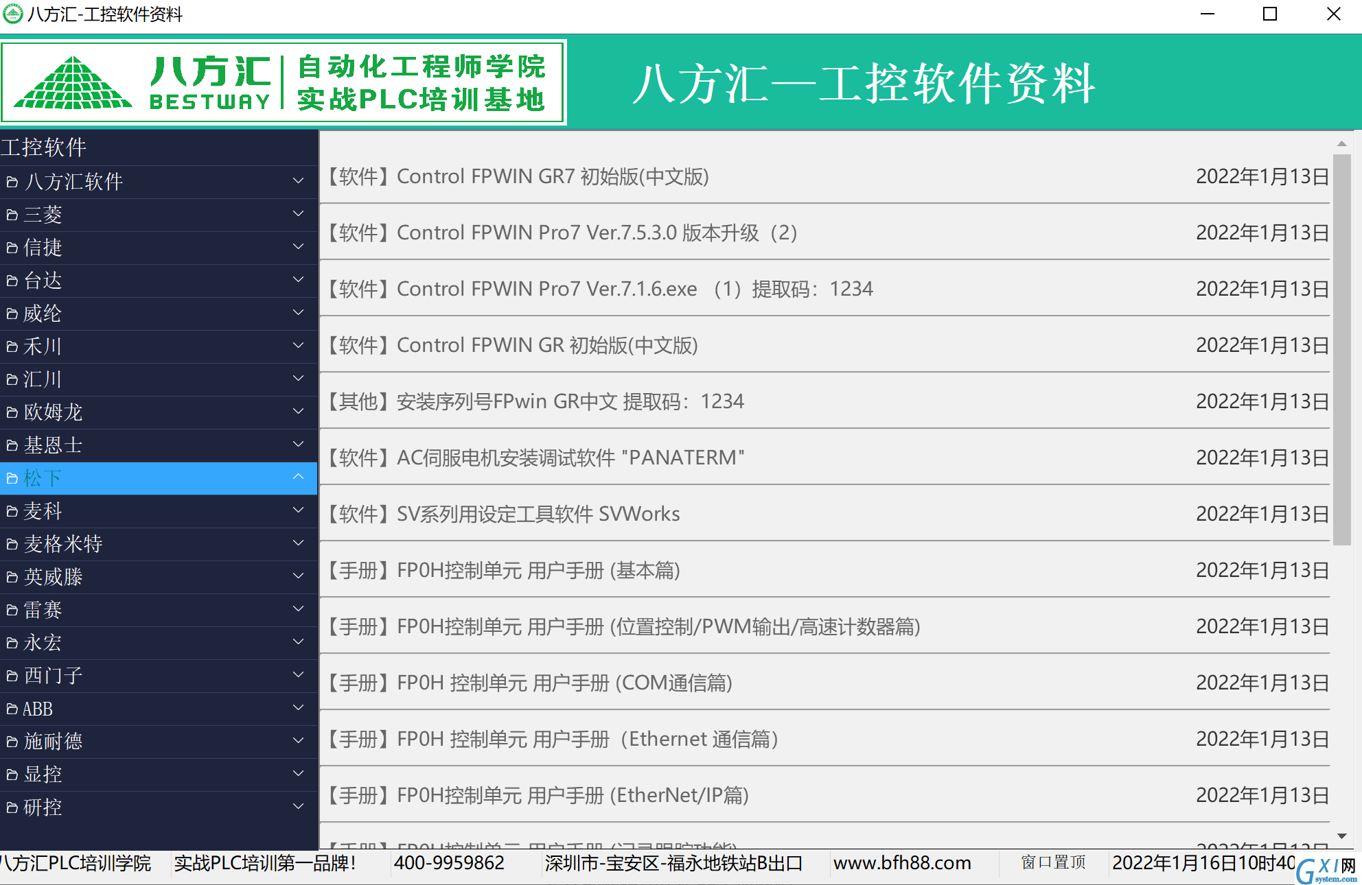Click the folder icon beside 信捷
The image size is (1362, 885).
pyautogui.click(x=12, y=248)
